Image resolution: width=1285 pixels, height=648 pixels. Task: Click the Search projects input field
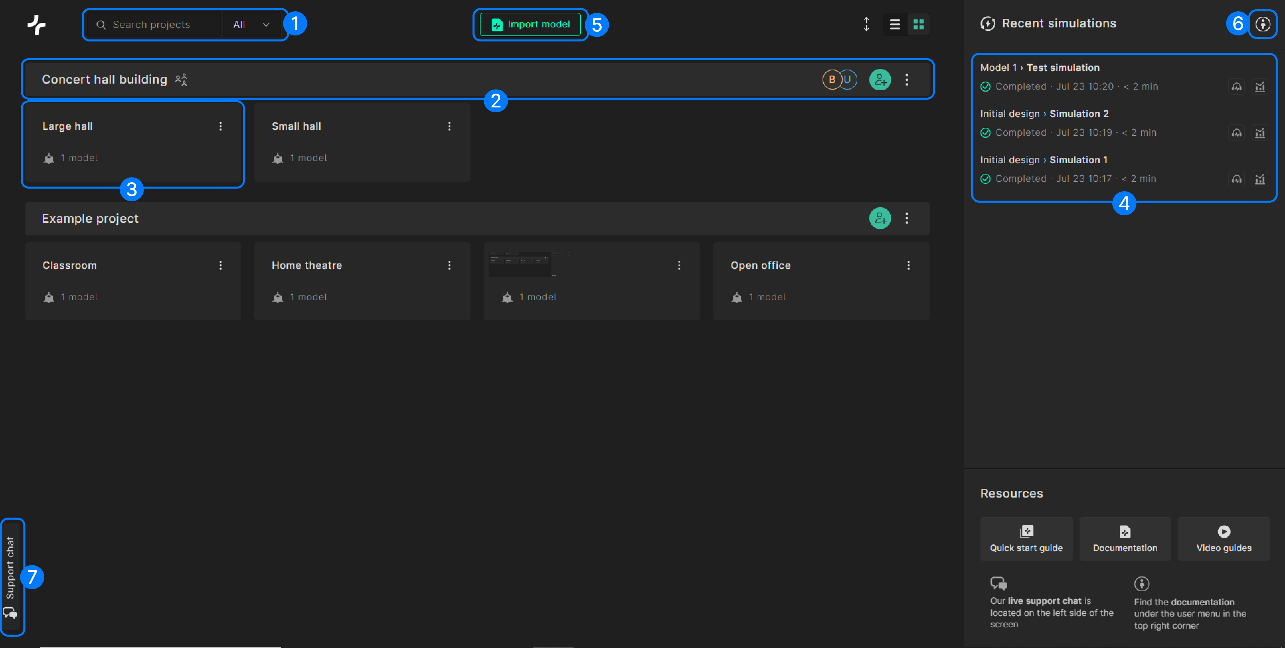point(154,24)
